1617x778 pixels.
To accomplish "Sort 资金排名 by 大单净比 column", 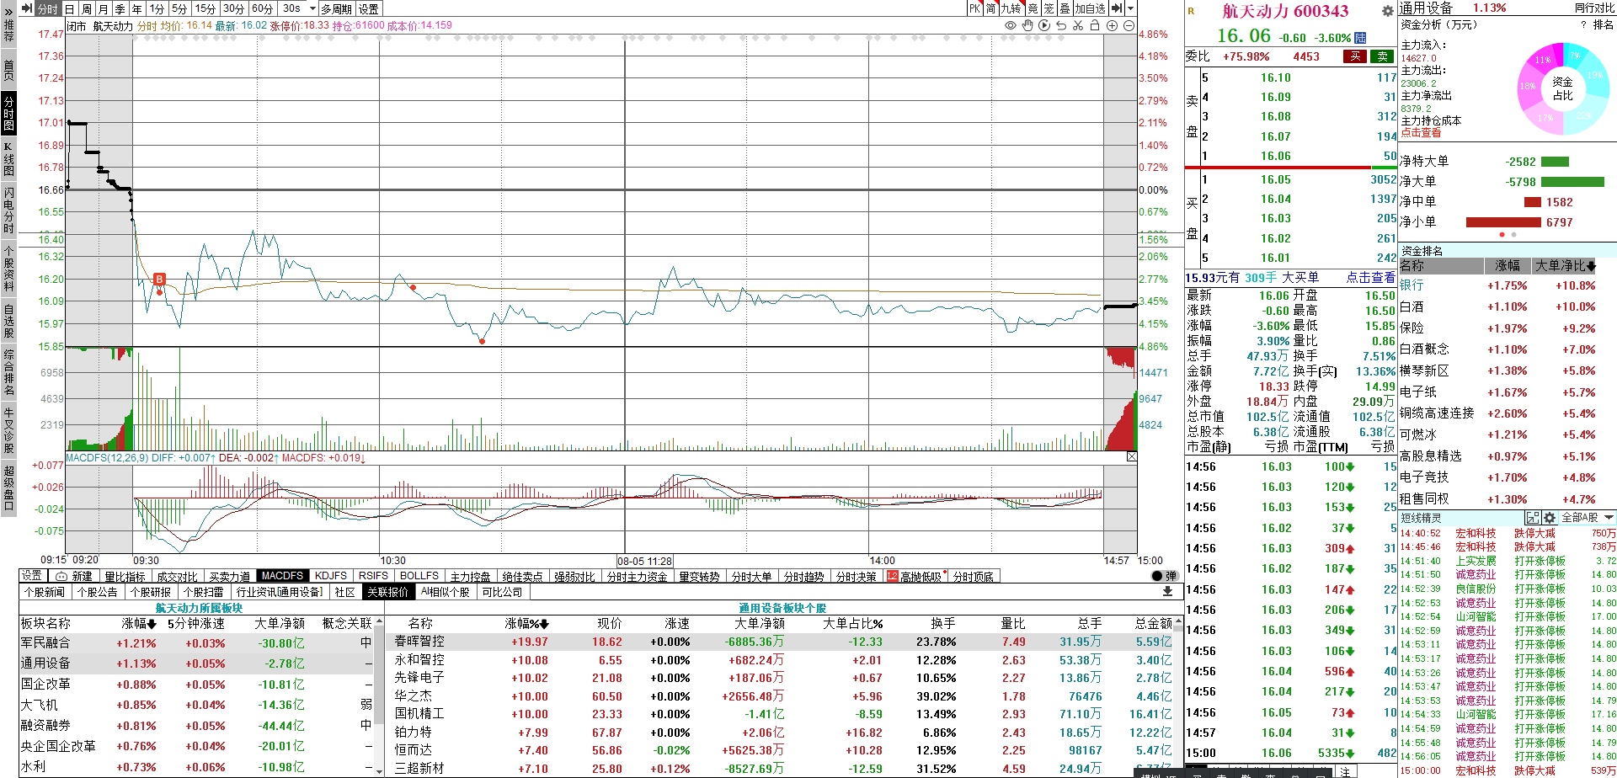I will coord(1565,265).
